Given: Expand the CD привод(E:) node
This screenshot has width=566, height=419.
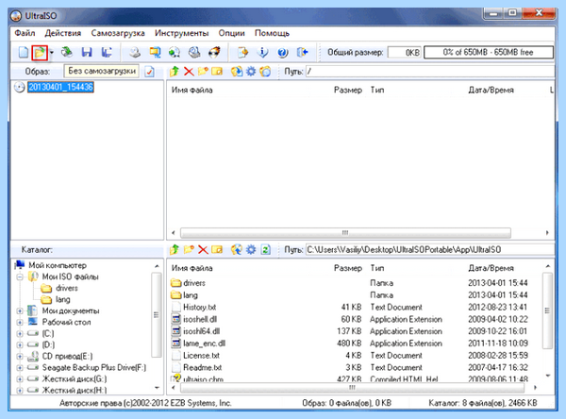Looking at the screenshot, I should 20,357.
